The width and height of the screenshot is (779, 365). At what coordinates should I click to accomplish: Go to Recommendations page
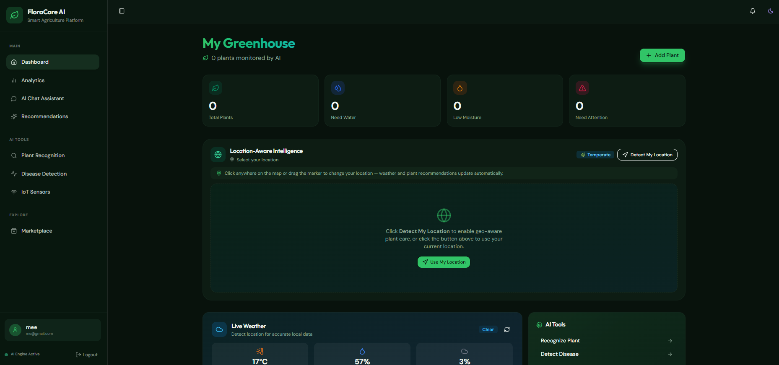click(x=53, y=116)
